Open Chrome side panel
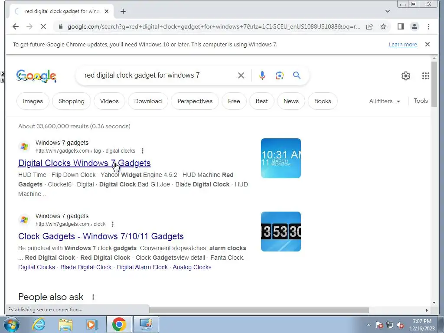This screenshot has height=333, width=444. [x=400, y=26]
